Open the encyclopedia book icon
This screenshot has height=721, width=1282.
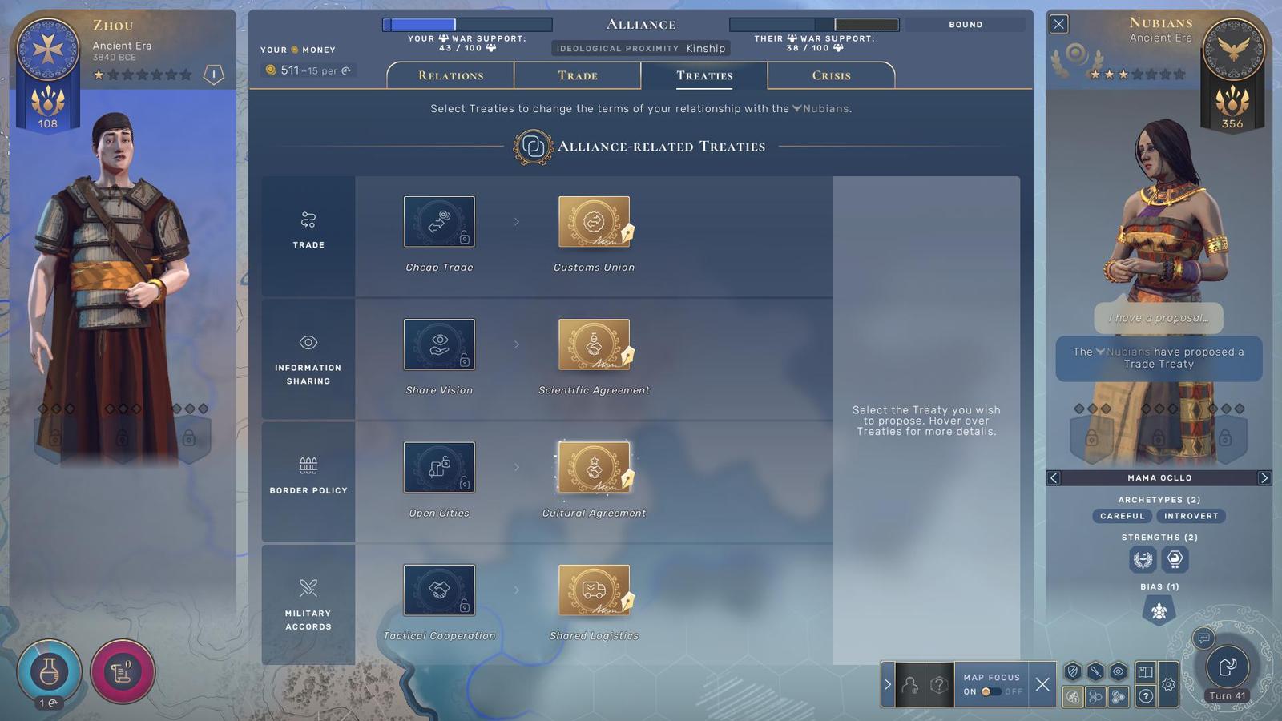point(1145,671)
